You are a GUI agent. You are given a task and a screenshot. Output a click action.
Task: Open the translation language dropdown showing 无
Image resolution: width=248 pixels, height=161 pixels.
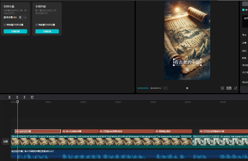[x=22, y=17]
